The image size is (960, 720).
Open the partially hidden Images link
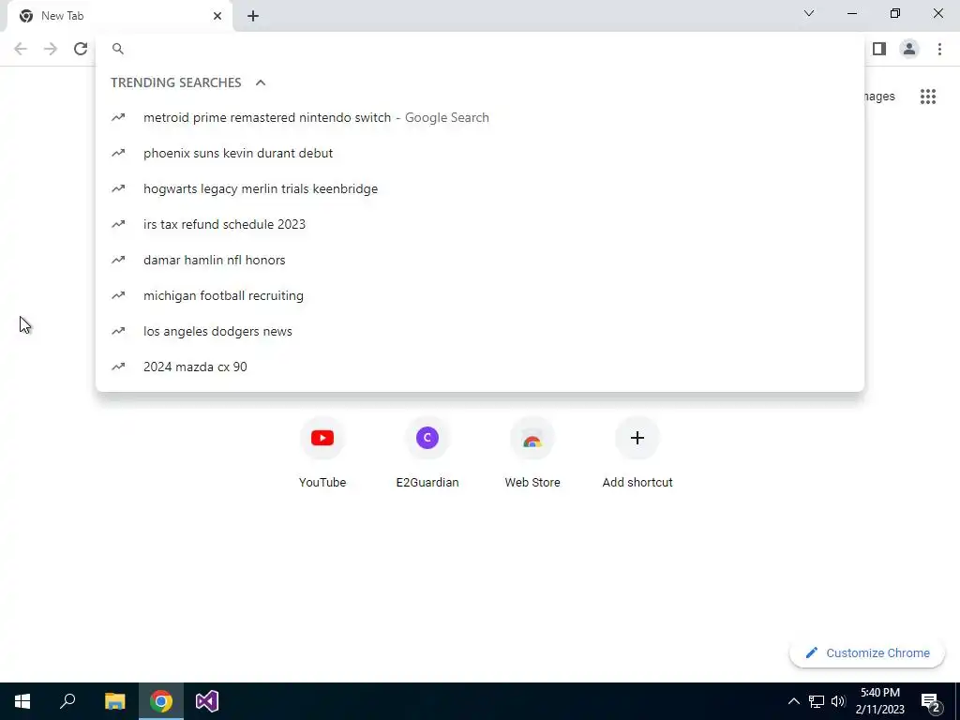tap(879, 97)
